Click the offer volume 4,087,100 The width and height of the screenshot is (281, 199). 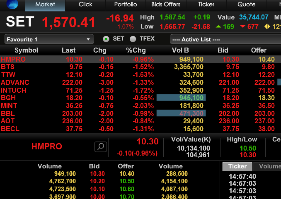(174, 189)
